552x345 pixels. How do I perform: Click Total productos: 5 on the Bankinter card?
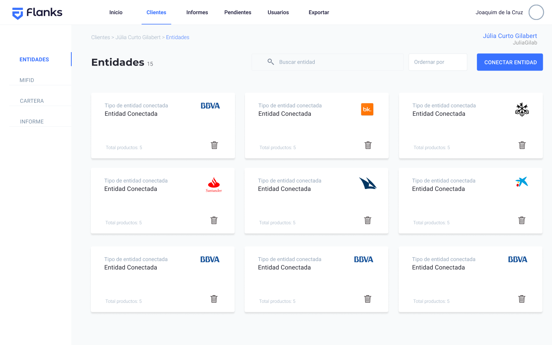[x=278, y=148]
